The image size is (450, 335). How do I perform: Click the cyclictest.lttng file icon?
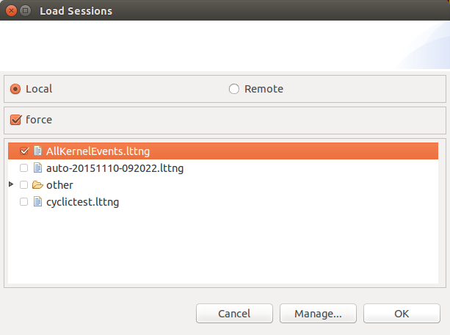(x=37, y=202)
